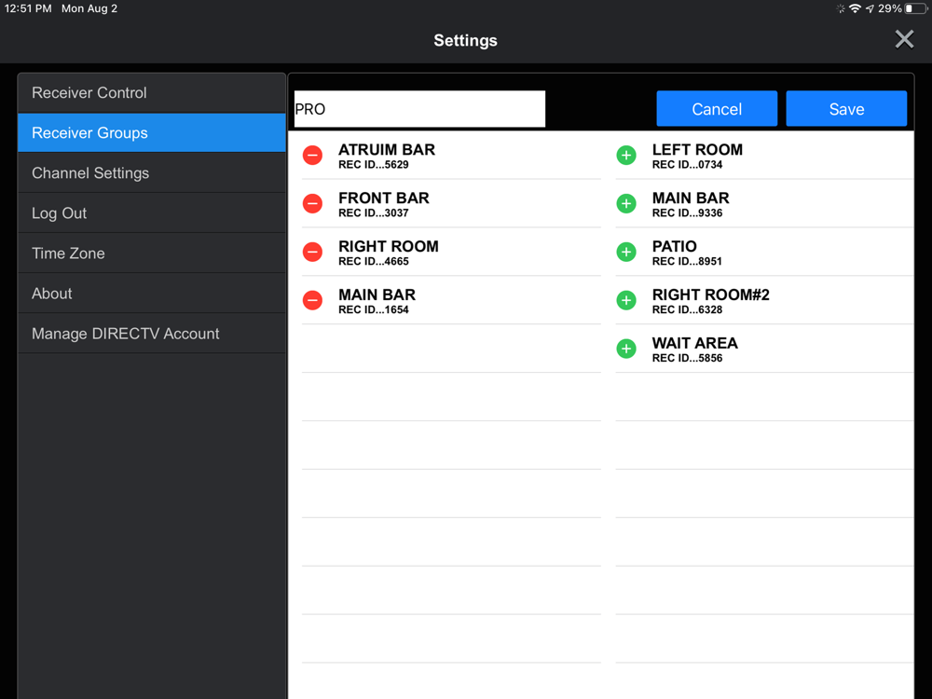Select the LEFT ROOM receiver name
Image resolution: width=932 pixels, height=699 pixels.
coord(697,150)
